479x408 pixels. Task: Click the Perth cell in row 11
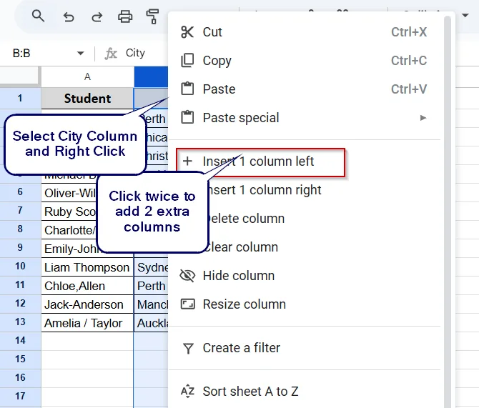[x=151, y=286]
